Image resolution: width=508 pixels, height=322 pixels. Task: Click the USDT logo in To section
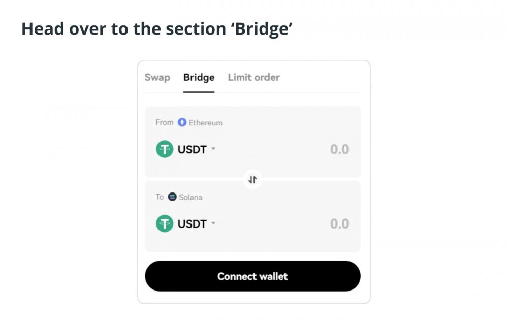pyautogui.click(x=165, y=223)
